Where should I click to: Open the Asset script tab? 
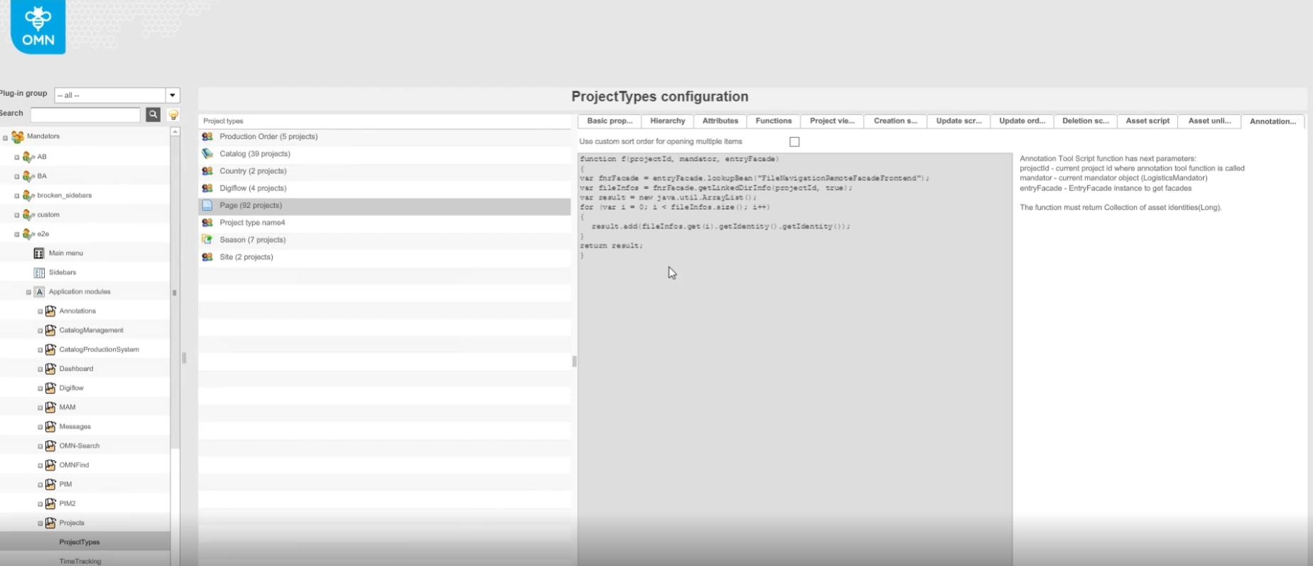(1147, 121)
